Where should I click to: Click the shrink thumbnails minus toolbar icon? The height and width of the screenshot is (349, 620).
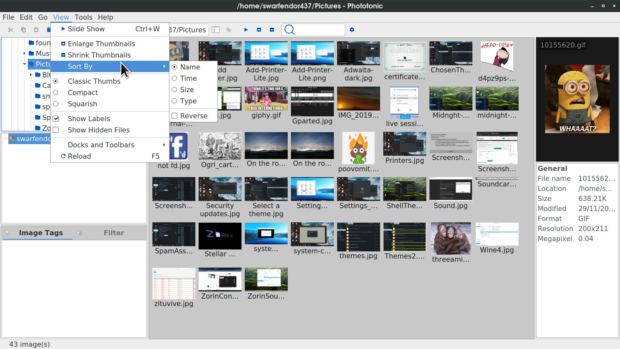click(x=272, y=30)
